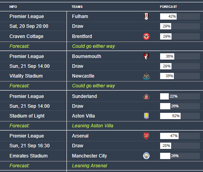This screenshot has height=172, width=203.
Task: Select the Fulham team name
Action: click(80, 16)
